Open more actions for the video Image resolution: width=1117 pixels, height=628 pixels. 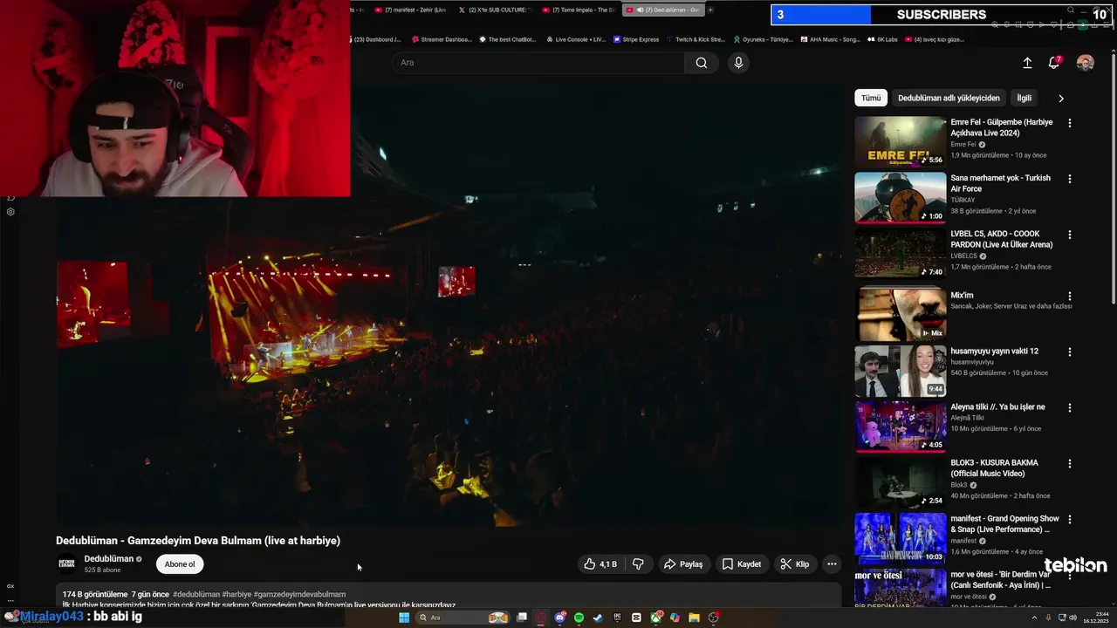[x=832, y=564]
